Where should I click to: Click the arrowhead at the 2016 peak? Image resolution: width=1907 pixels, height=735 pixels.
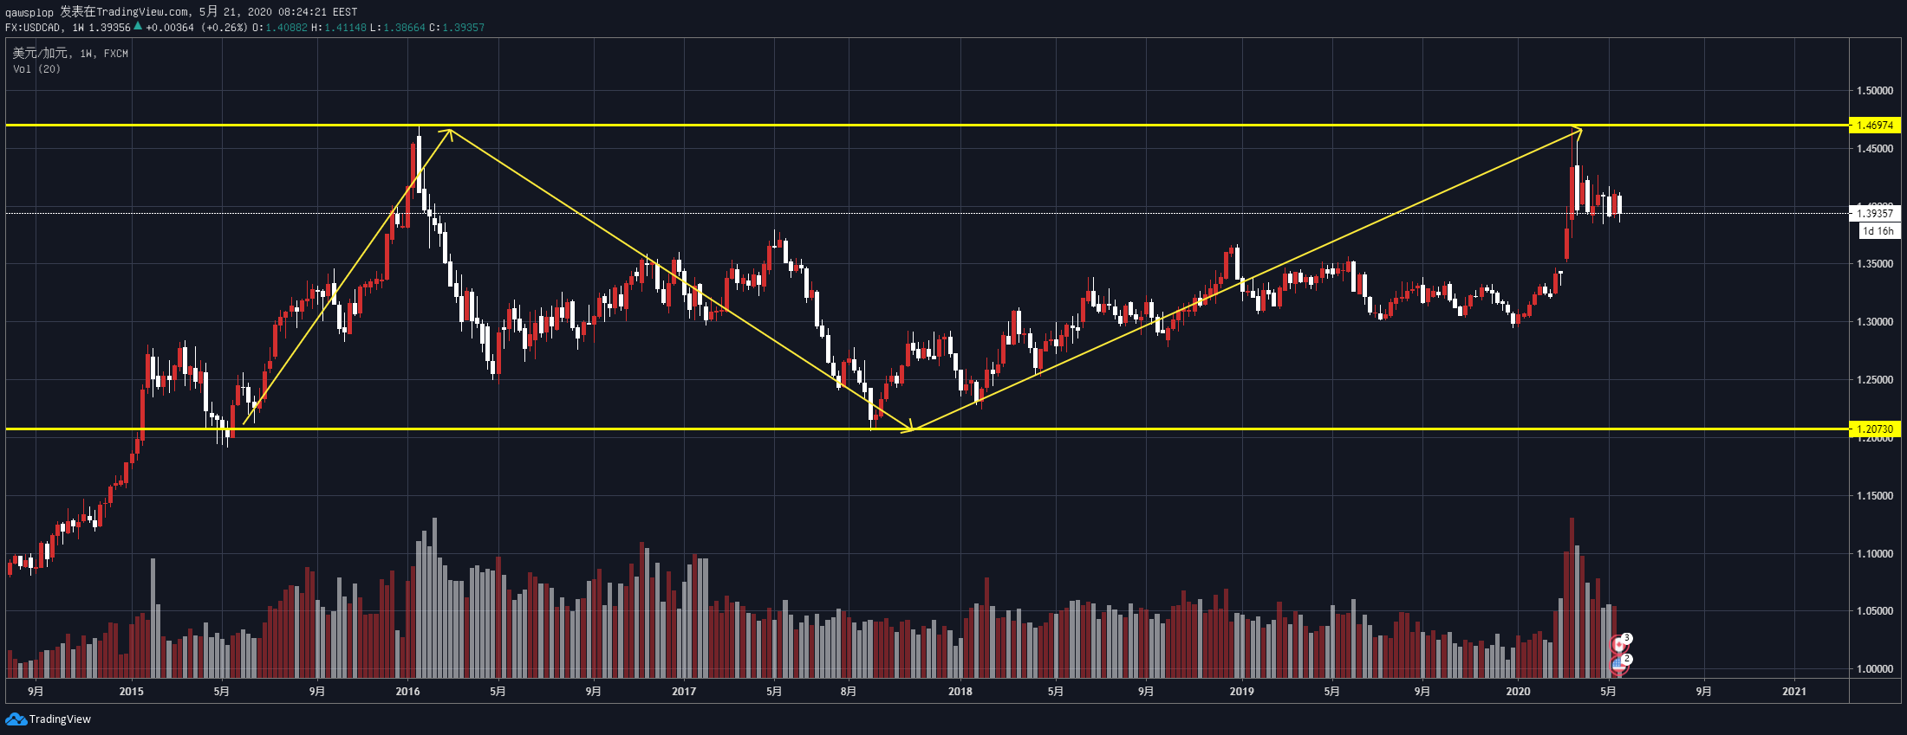coord(447,132)
